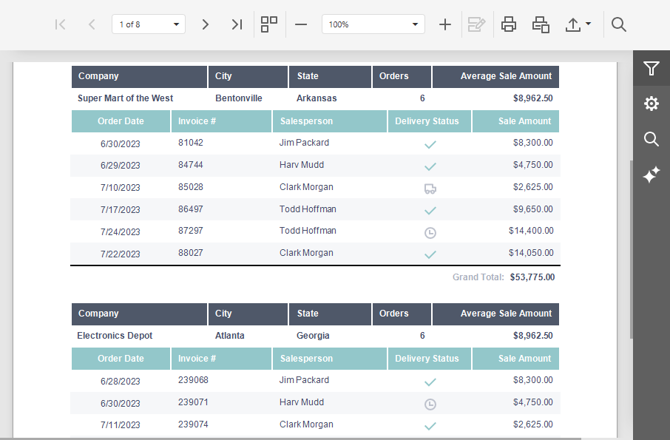Click sale amount '$9,650.00'
670x440 pixels.
coord(533,209)
